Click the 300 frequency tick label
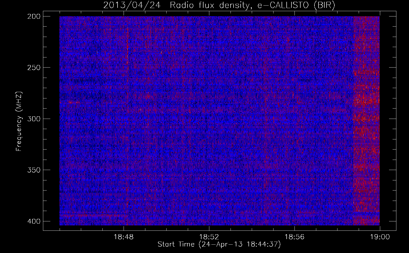This screenshot has height=253, width=409. coord(34,119)
